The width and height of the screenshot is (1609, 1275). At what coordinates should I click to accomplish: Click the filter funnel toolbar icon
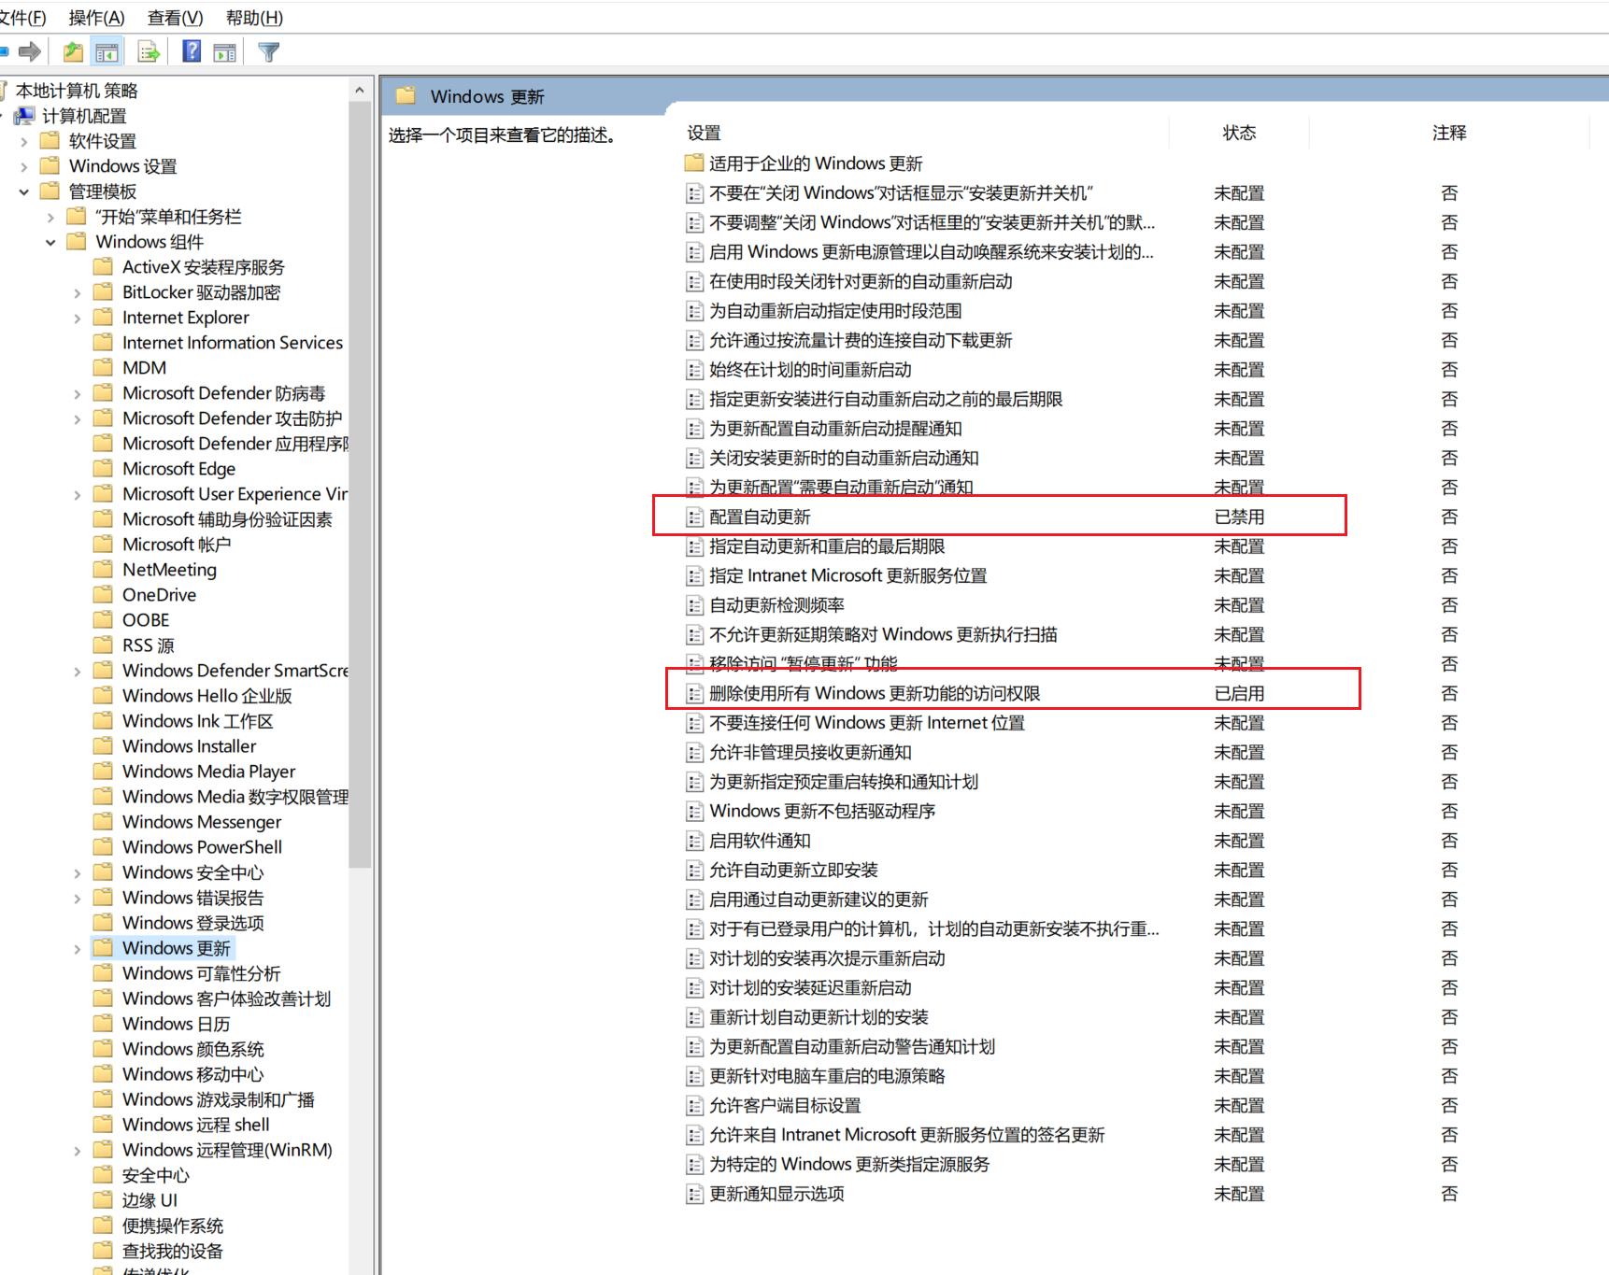click(x=269, y=52)
